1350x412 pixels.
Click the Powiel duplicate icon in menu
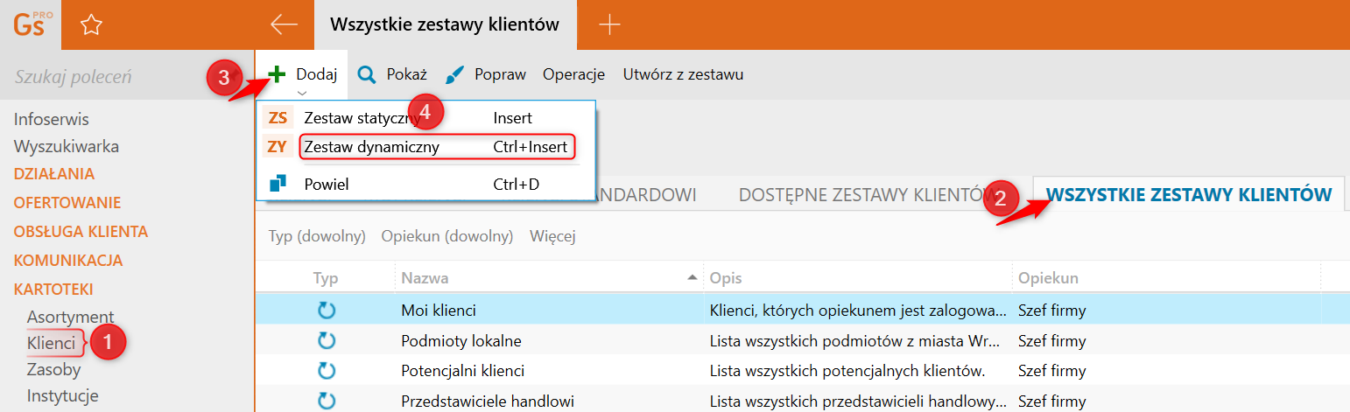coord(278,184)
